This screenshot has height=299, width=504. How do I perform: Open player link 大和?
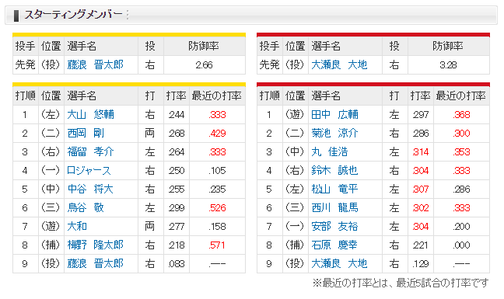[77, 226]
